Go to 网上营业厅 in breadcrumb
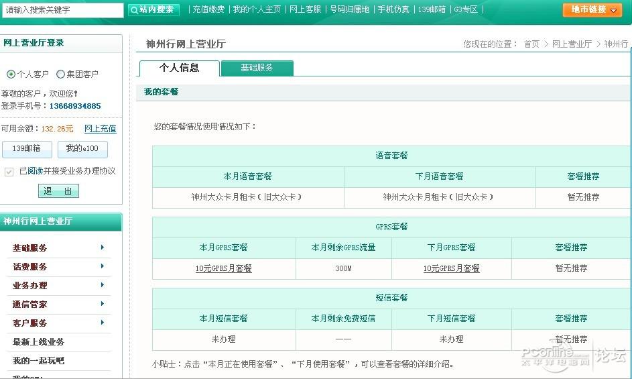 pyautogui.click(x=572, y=44)
